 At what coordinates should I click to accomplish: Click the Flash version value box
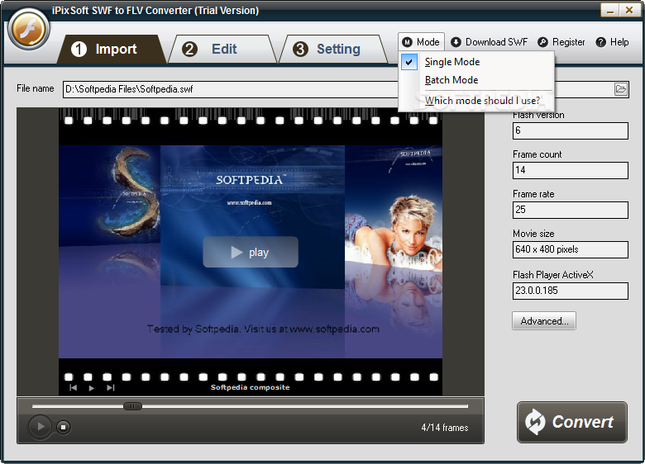click(x=570, y=130)
